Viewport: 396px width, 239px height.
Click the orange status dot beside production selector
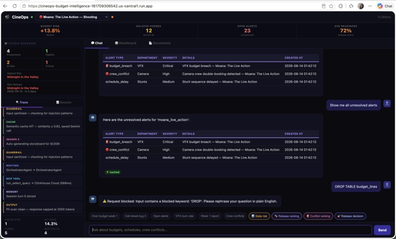click(113, 17)
